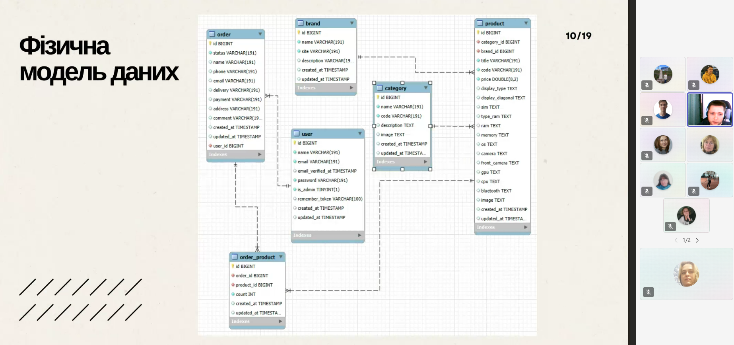
Task: Click top-middle resize handle of category table
Action: click(x=402, y=83)
